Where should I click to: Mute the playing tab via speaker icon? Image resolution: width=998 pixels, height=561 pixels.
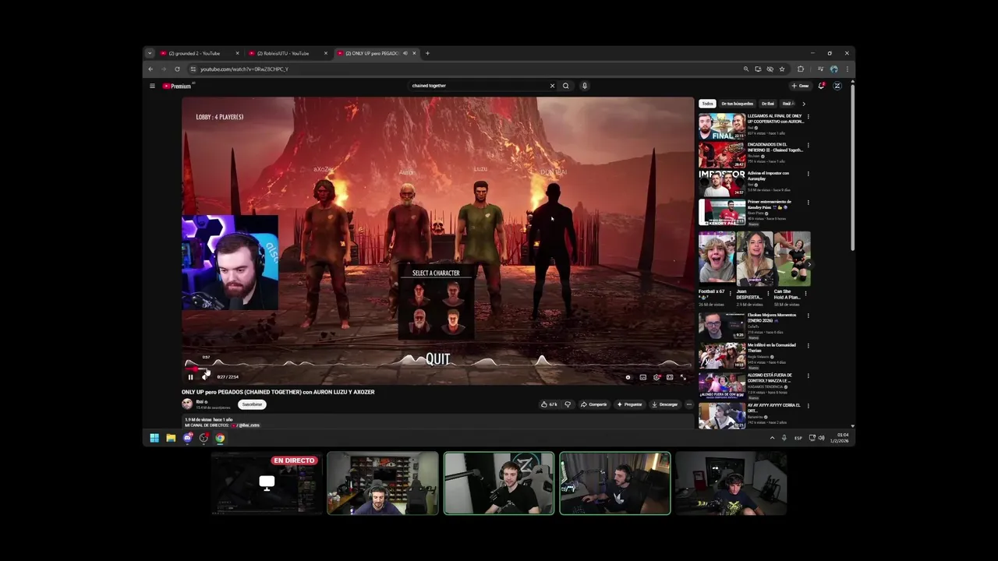pos(405,53)
